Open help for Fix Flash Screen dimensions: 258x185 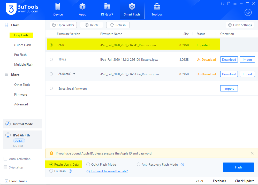point(70,171)
